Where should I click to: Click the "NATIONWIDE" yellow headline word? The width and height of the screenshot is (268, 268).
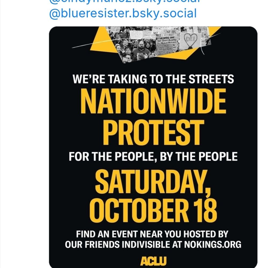[153, 101]
